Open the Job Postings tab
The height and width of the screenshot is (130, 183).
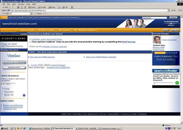coord(64,30)
